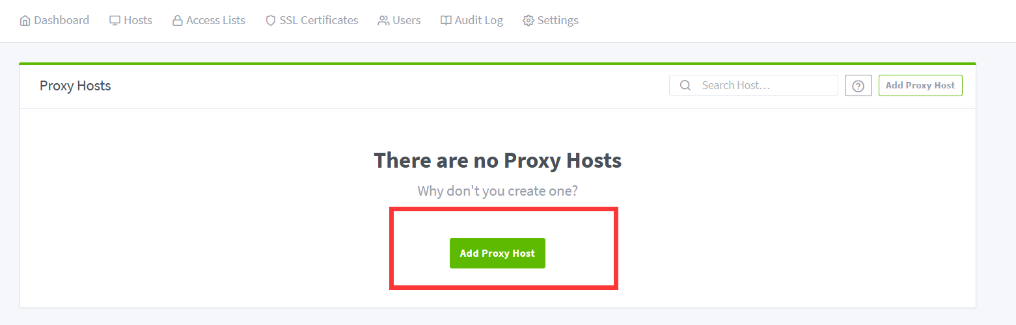The image size is (1016, 325).
Task: Open the Users text label in navigation
Action: coord(407,20)
